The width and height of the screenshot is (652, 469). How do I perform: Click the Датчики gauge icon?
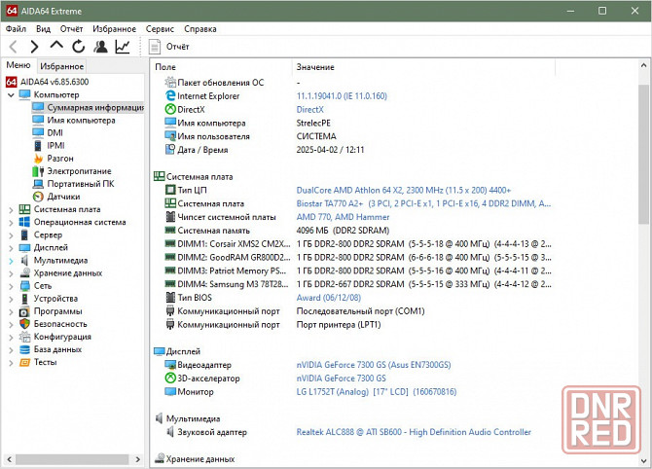[x=38, y=197]
